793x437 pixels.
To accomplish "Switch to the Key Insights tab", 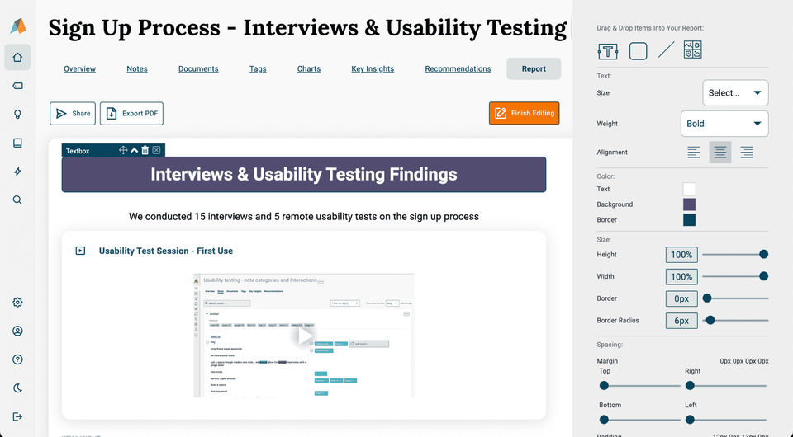I will [x=373, y=69].
